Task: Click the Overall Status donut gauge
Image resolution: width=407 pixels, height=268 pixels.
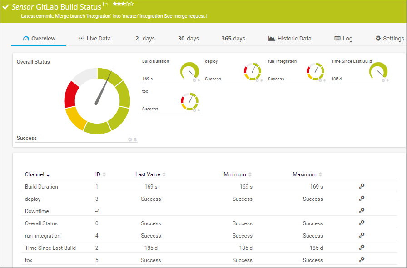Action: point(97,101)
